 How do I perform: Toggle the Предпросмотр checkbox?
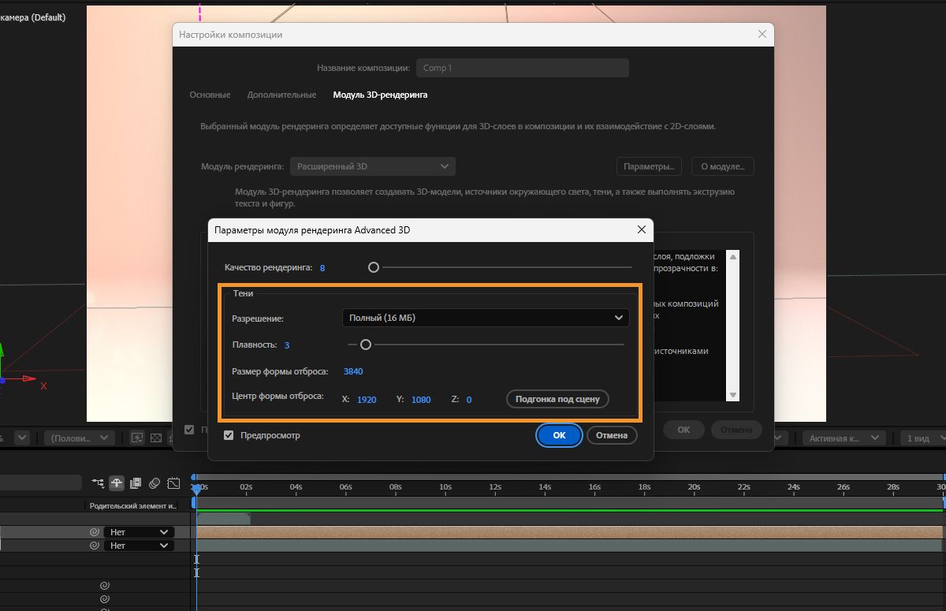(229, 435)
